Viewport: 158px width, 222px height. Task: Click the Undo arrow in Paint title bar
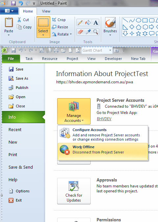[21, 3]
